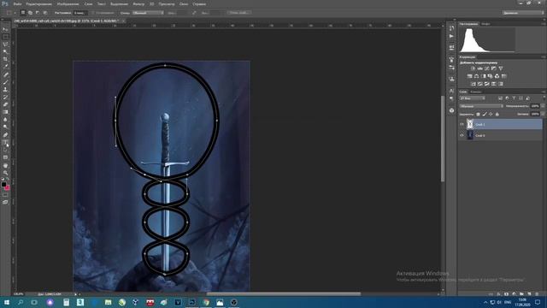Viewport: 547px width, 308px height.
Task: Click add to selection mode button
Action: (x=31, y=13)
